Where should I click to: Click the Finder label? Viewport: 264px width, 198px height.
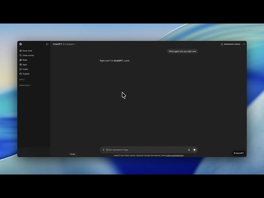pyautogui.click(x=73, y=154)
